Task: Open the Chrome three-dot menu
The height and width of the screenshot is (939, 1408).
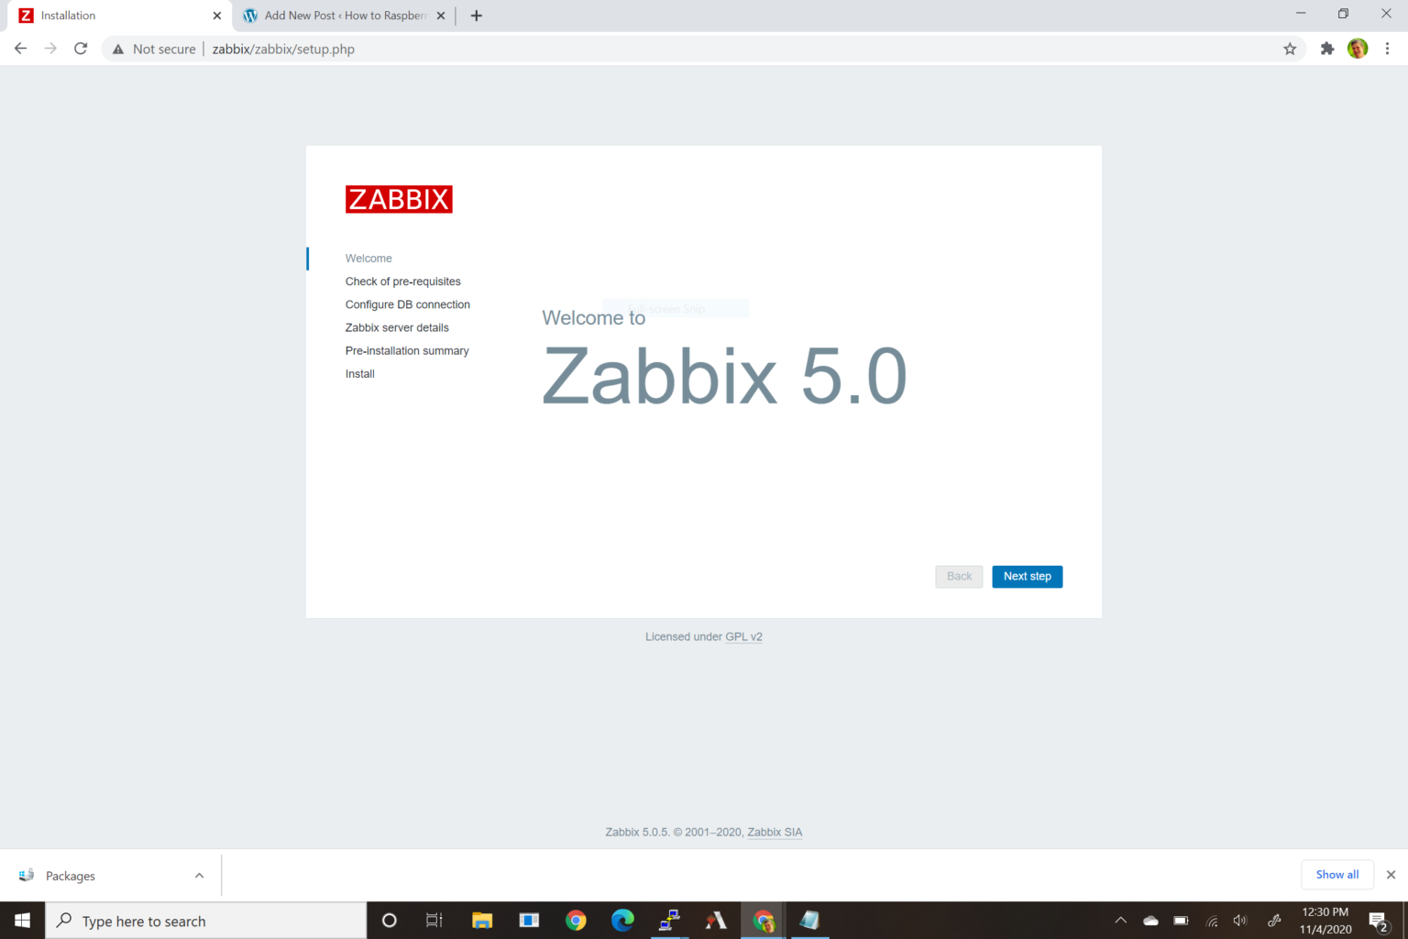Action: [x=1387, y=49]
